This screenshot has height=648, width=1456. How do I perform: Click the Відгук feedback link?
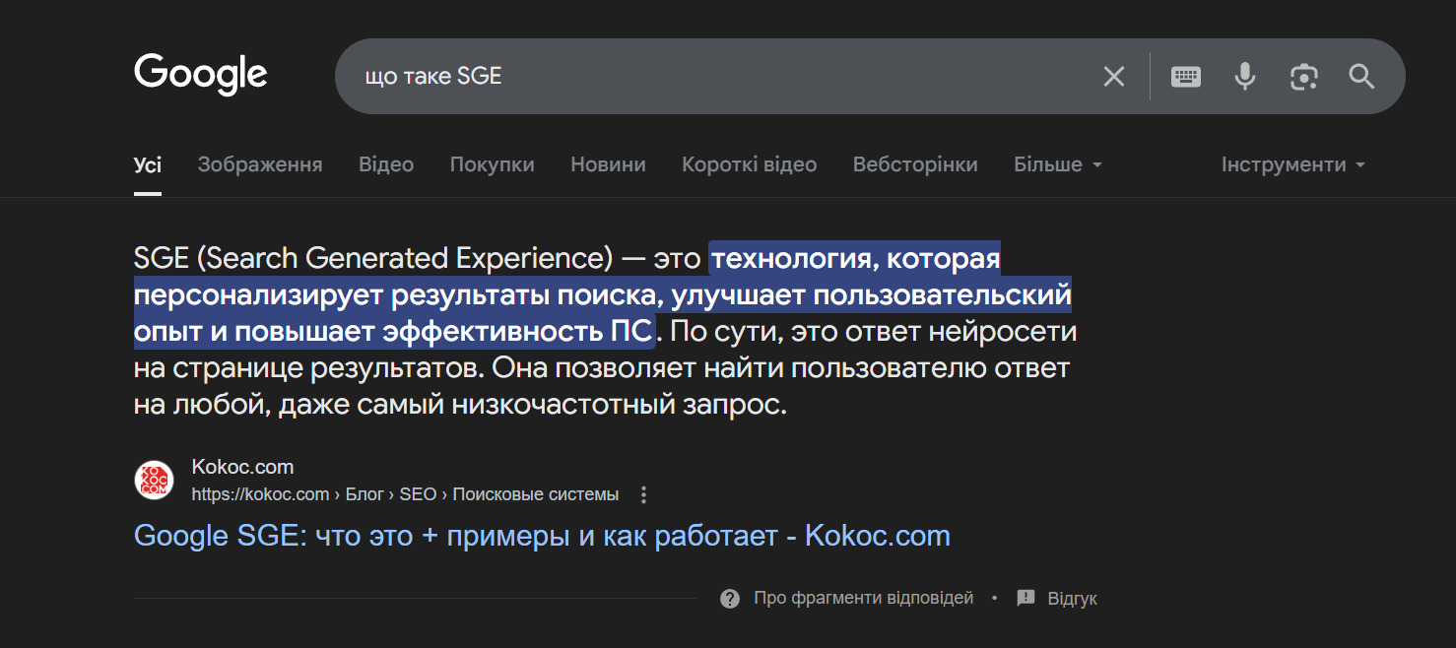point(1072,599)
